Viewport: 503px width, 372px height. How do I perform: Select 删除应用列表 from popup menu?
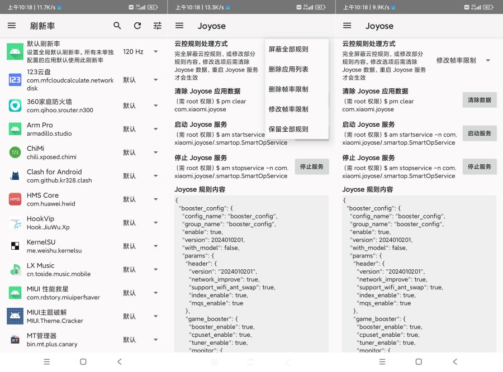coord(297,69)
